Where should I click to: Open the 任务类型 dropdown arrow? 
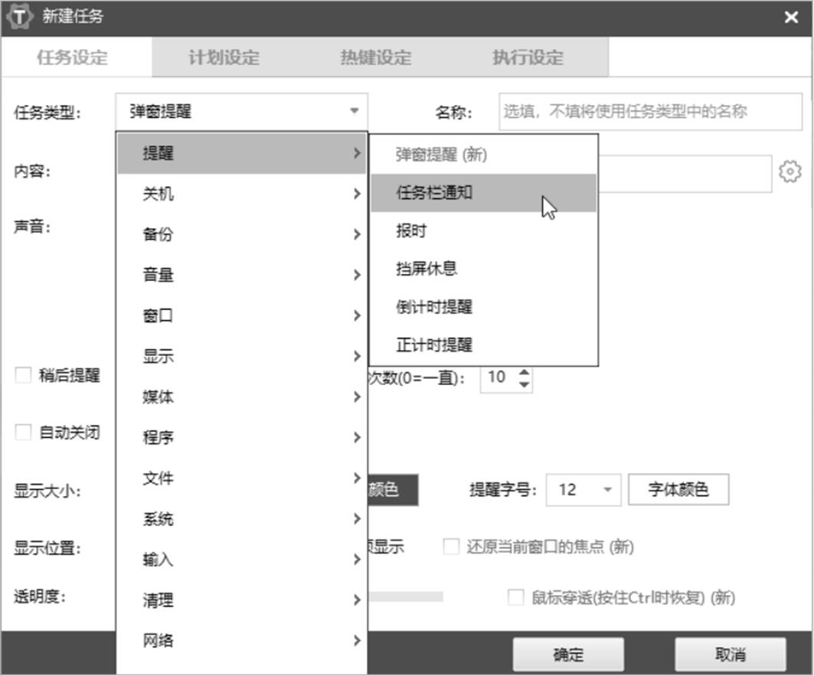(x=354, y=112)
